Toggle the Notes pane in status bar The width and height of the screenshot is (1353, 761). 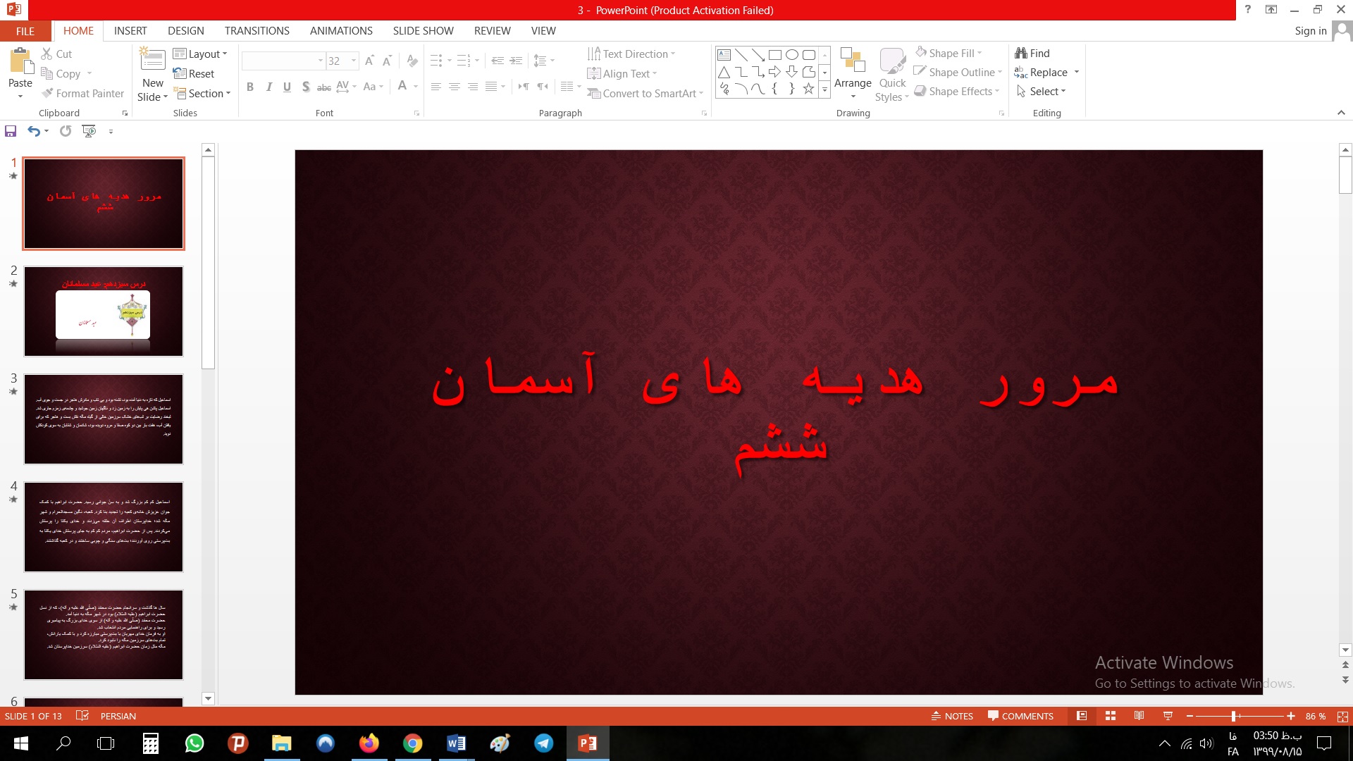pos(952,716)
